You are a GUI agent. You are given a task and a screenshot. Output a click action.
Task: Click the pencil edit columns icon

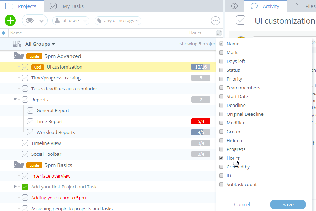[x=219, y=33]
